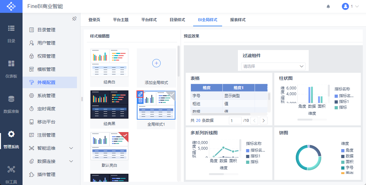Select the 默认亮白 style thumbnail

point(109,146)
